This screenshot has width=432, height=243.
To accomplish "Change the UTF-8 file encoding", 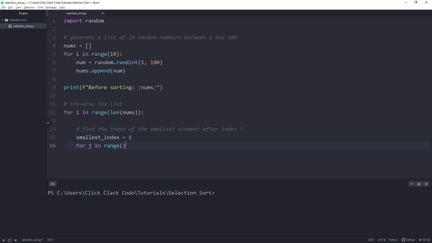I will [381, 240].
